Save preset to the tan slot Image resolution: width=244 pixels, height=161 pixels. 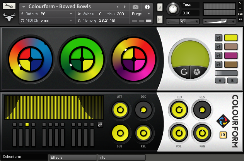(218, 47)
